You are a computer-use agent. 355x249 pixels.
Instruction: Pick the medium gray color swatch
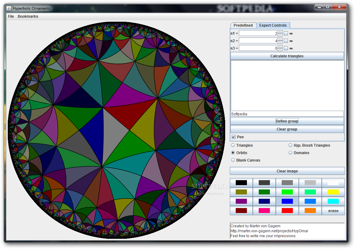[x=287, y=183]
